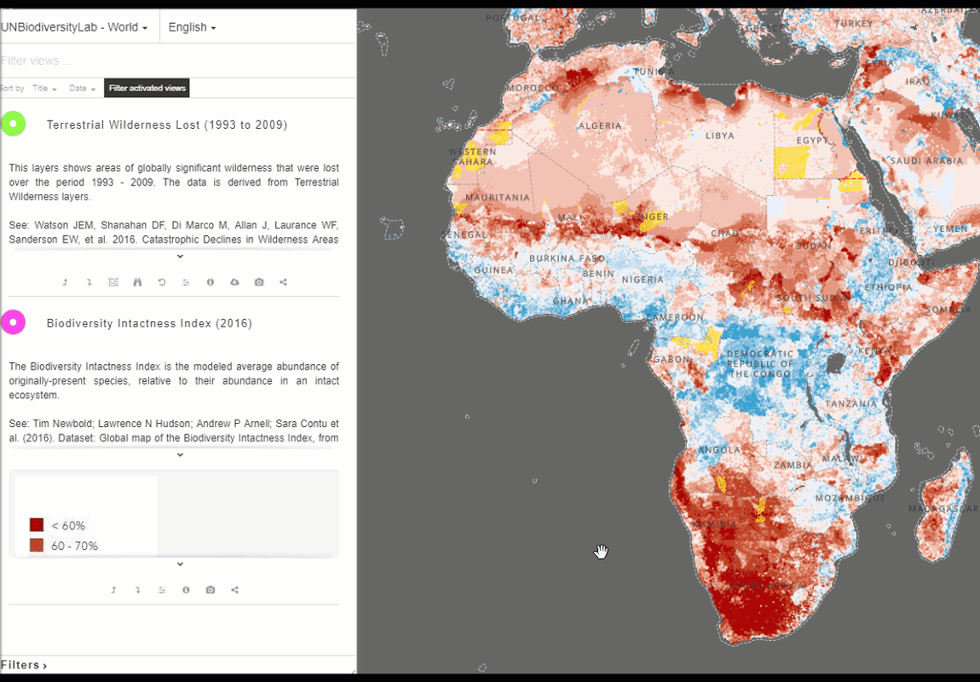Click the 60 - 70% legend swatch
Image resolution: width=980 pixels, height=682 pixels.
[37, 546]
